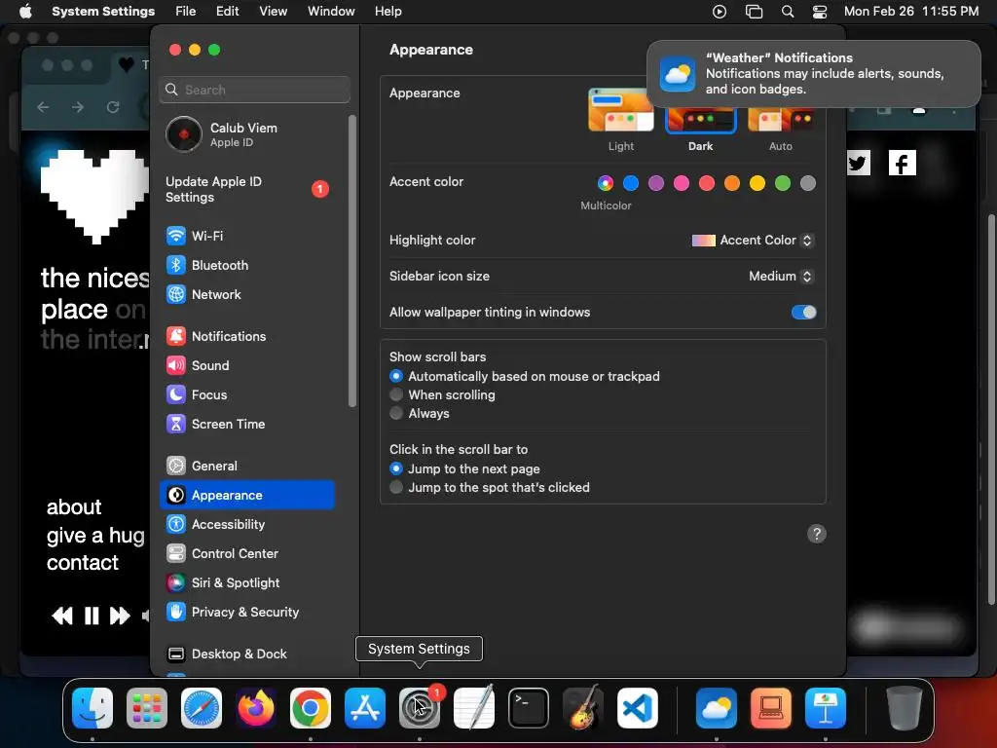Image resolution: width=997 pixels, height=748 pixels.
Task: Open the Help menu
Action: pos(388,12)
